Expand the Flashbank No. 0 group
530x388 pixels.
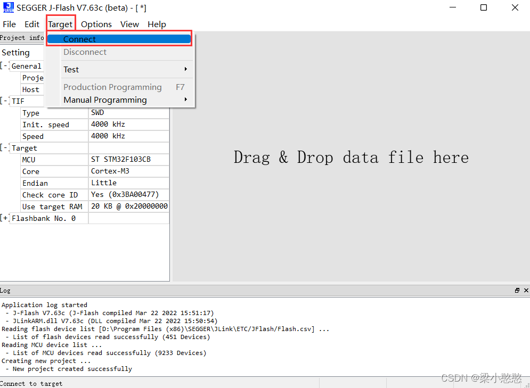pos(4,218)
